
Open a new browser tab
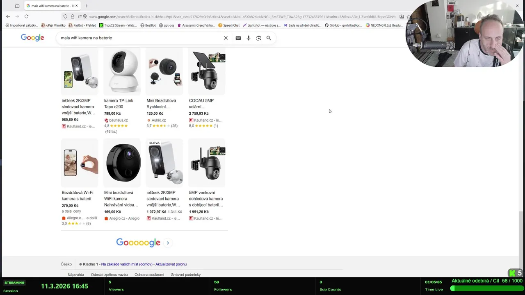click(86, 6)
